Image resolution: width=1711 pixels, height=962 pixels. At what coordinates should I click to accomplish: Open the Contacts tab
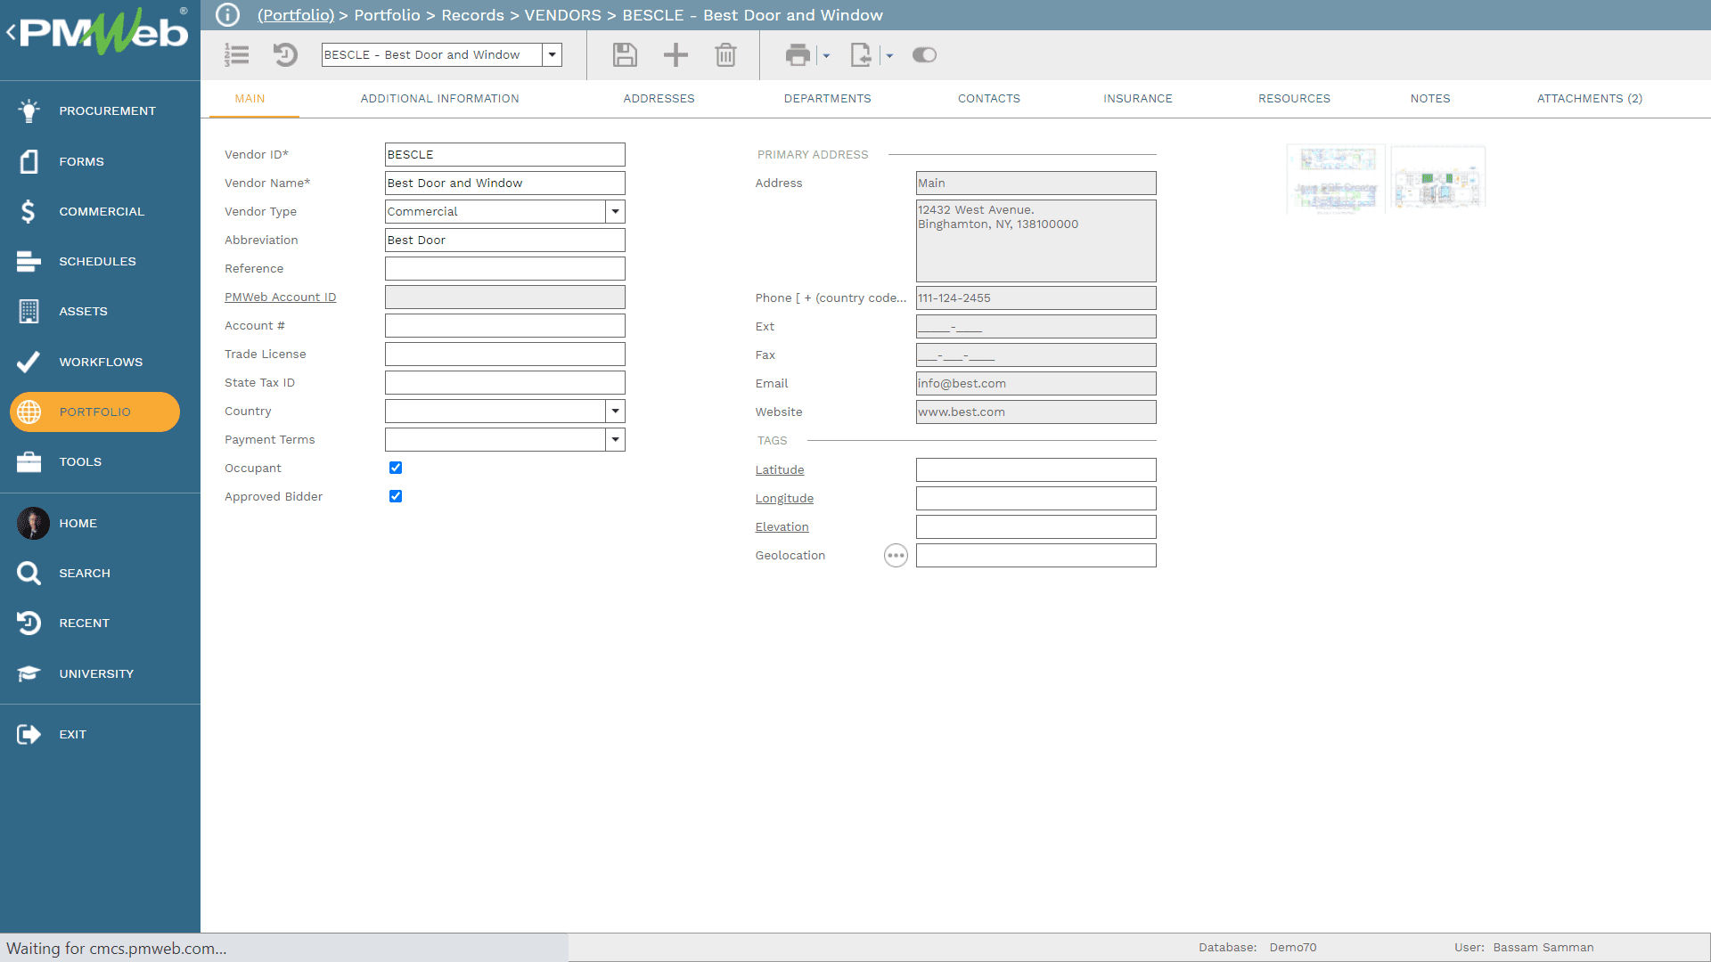pyautogui.click(x=988, y=99)
